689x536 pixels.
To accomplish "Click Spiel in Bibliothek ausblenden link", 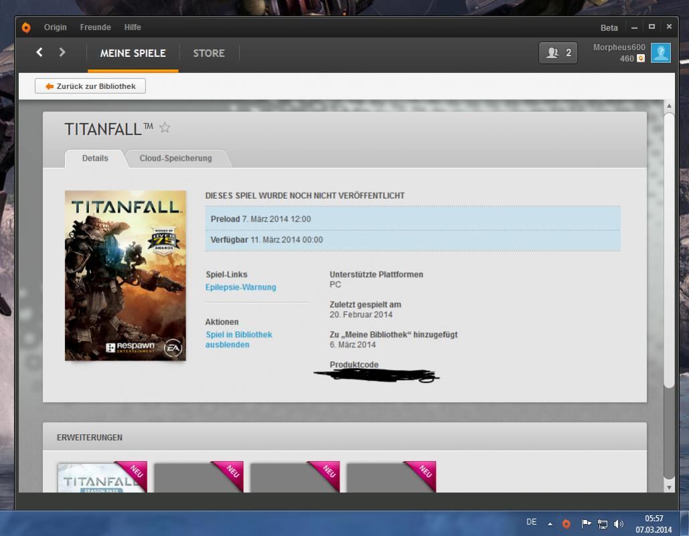I will tap(238, 339).
